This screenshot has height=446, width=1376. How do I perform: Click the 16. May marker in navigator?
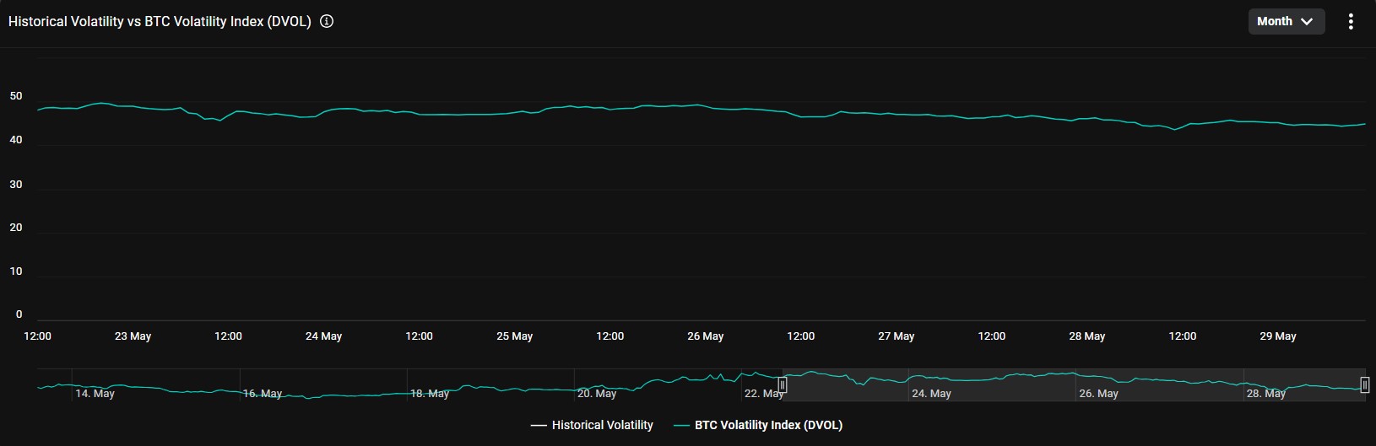pyautogui.click(x=263, y=394)
